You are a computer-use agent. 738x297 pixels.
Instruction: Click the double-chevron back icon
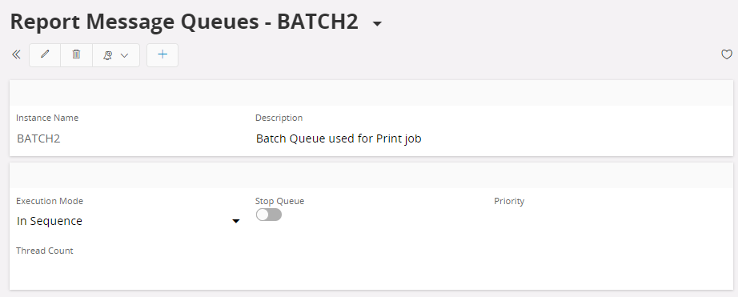click(x=16, y=54)
